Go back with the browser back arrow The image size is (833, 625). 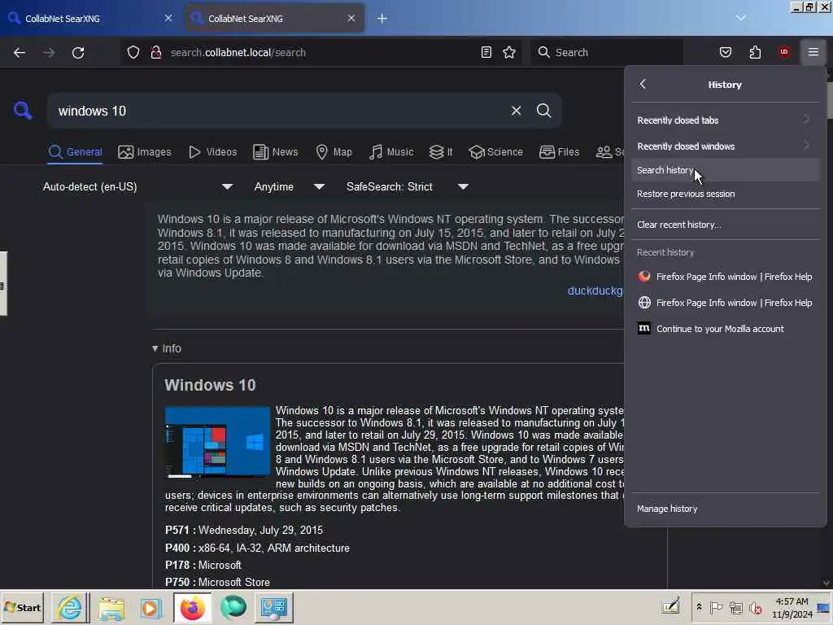[20, 52]
